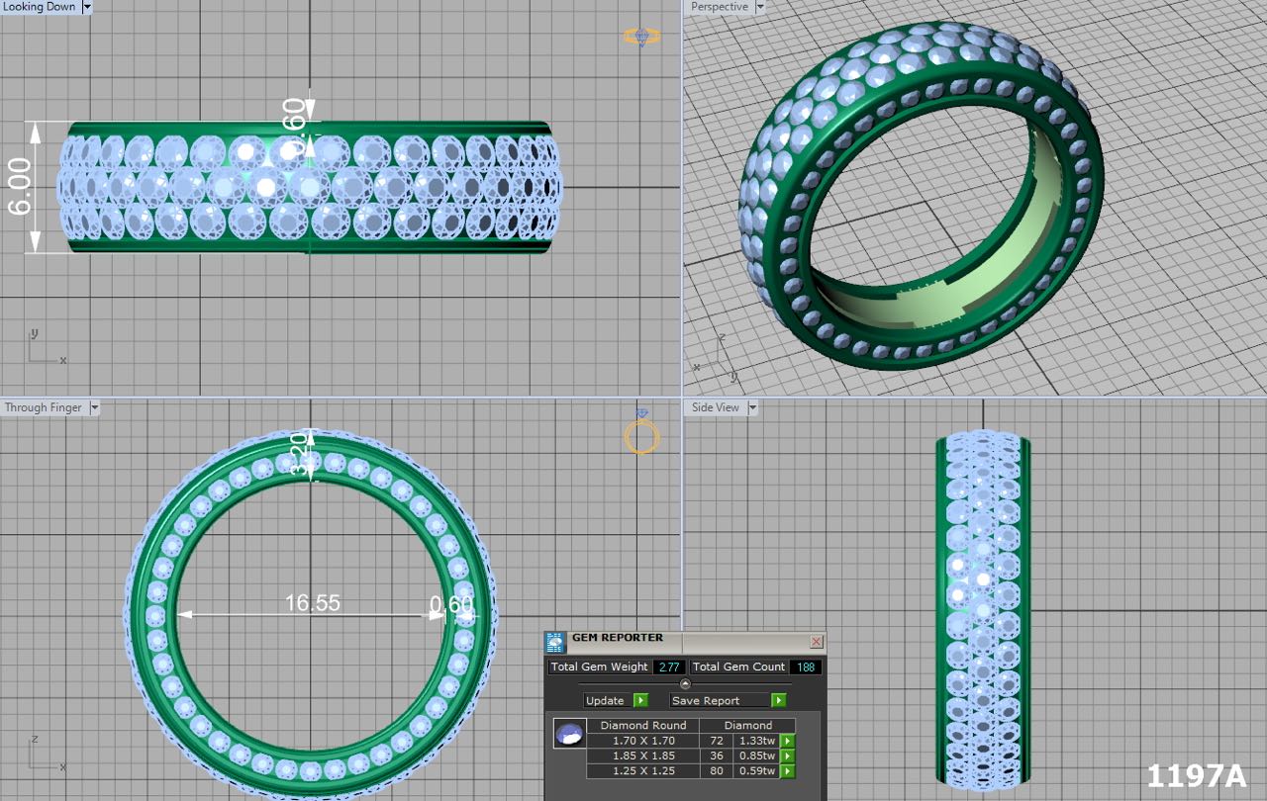
Task: Click the Diamond material column header
Action: 748,725
